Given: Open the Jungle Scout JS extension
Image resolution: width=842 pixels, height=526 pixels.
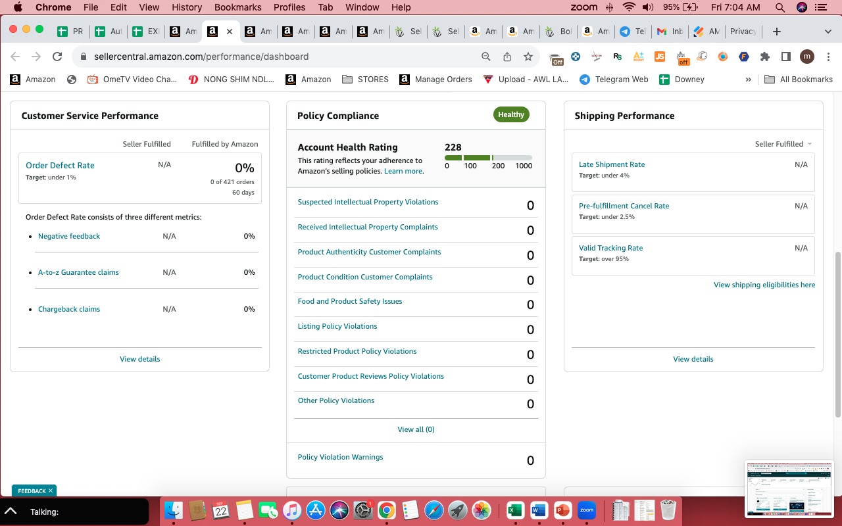Looking at the screenshot, I should coord(660,57).
